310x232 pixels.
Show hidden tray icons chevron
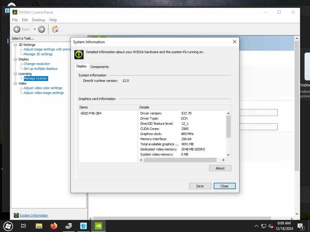click(x=256, y=226)
